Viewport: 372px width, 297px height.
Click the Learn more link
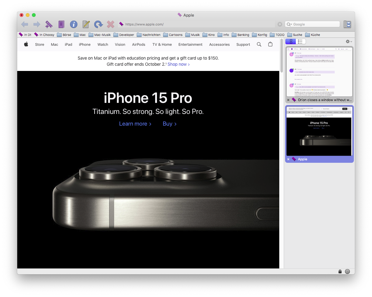click(x=135, y=124)
